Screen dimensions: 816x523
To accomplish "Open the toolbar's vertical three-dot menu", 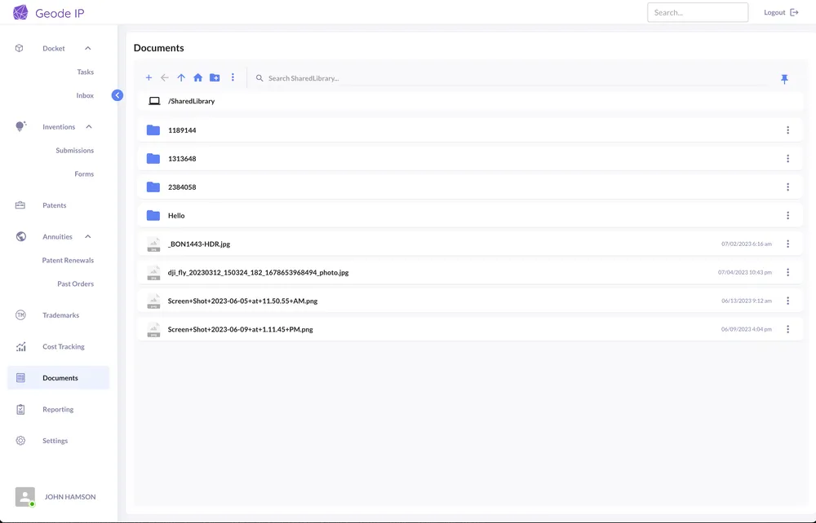I will coord(233,78).
